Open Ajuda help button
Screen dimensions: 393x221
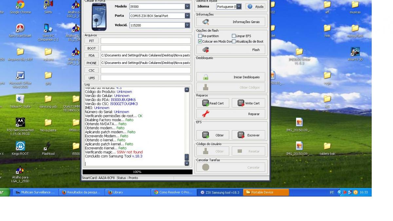point(255,7)
